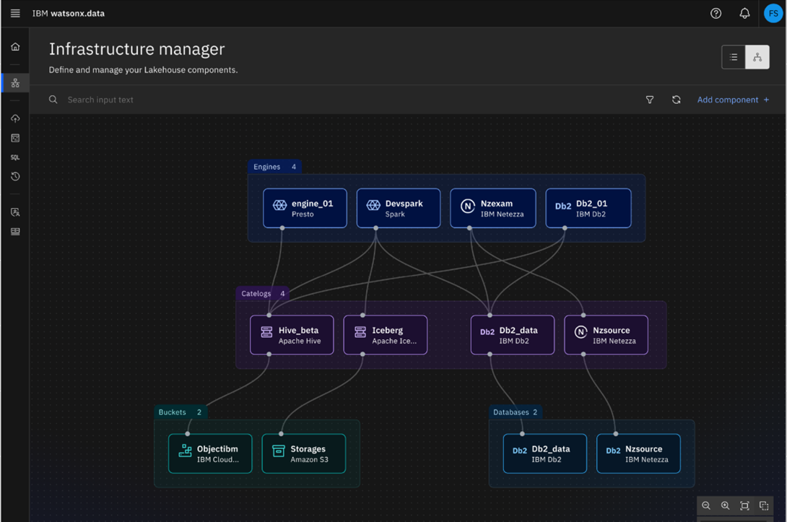Open the help question mark icon
This screenshot has width=787, height=522.
point(716,14)
